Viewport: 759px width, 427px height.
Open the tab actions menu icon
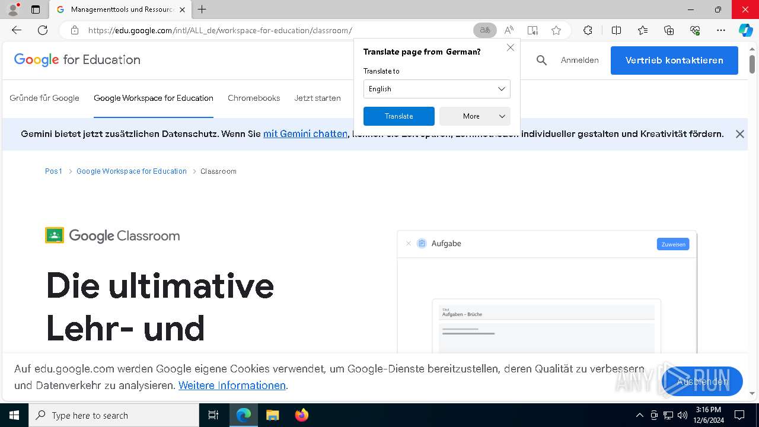coord(36,9)
